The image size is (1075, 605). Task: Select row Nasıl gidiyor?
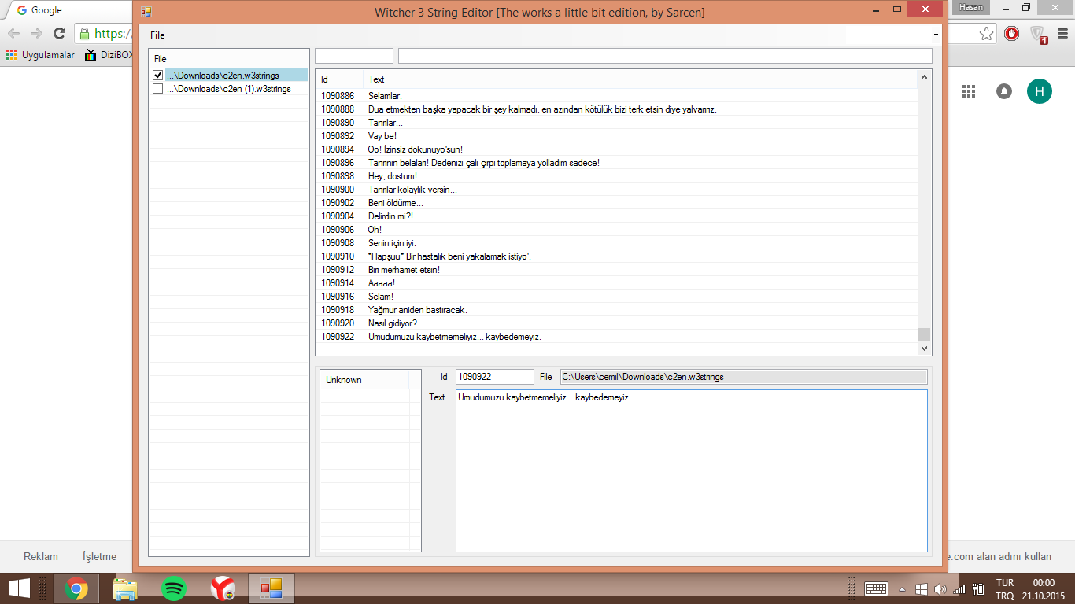click(x=617, y=323)
